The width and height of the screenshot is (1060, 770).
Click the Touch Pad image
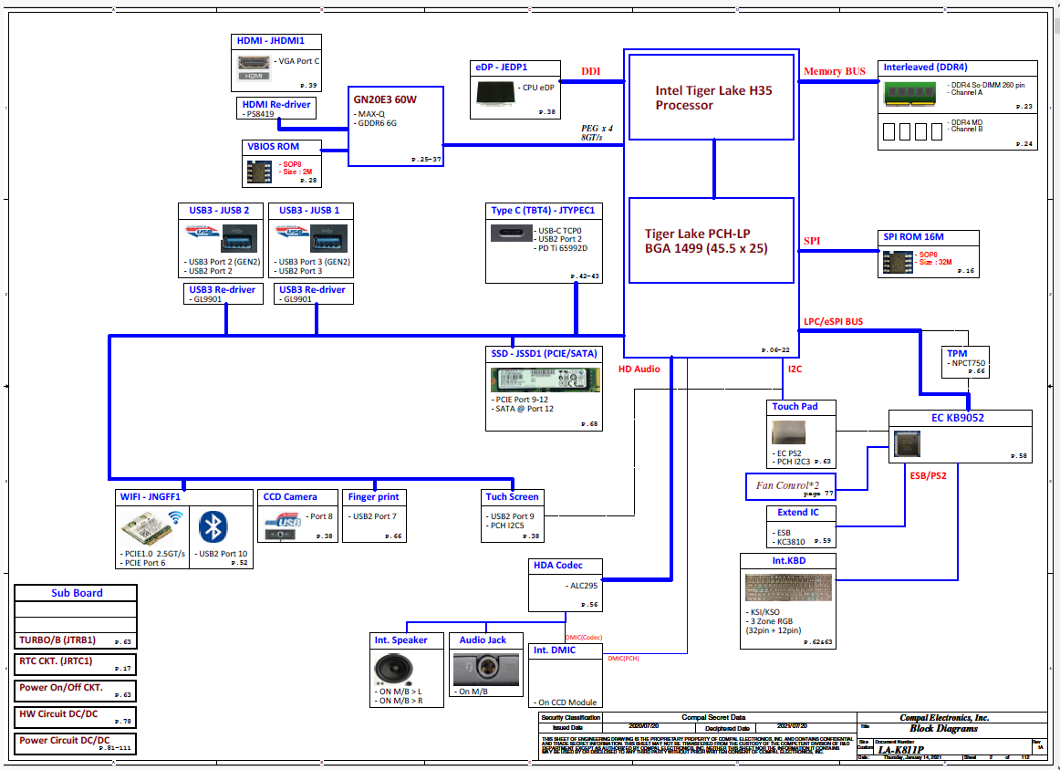pyautogui.click(x=788, y=433)
